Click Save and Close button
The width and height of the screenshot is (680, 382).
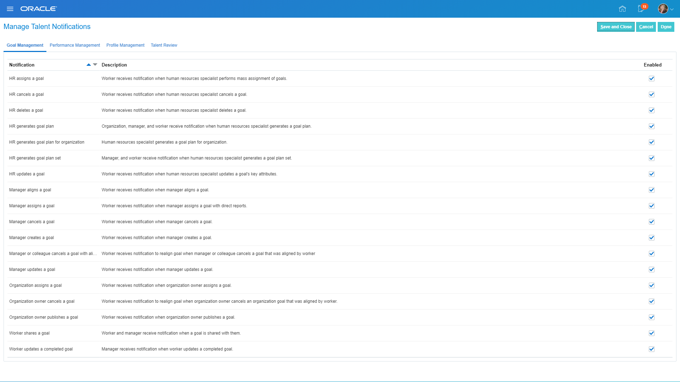[616, 27]
